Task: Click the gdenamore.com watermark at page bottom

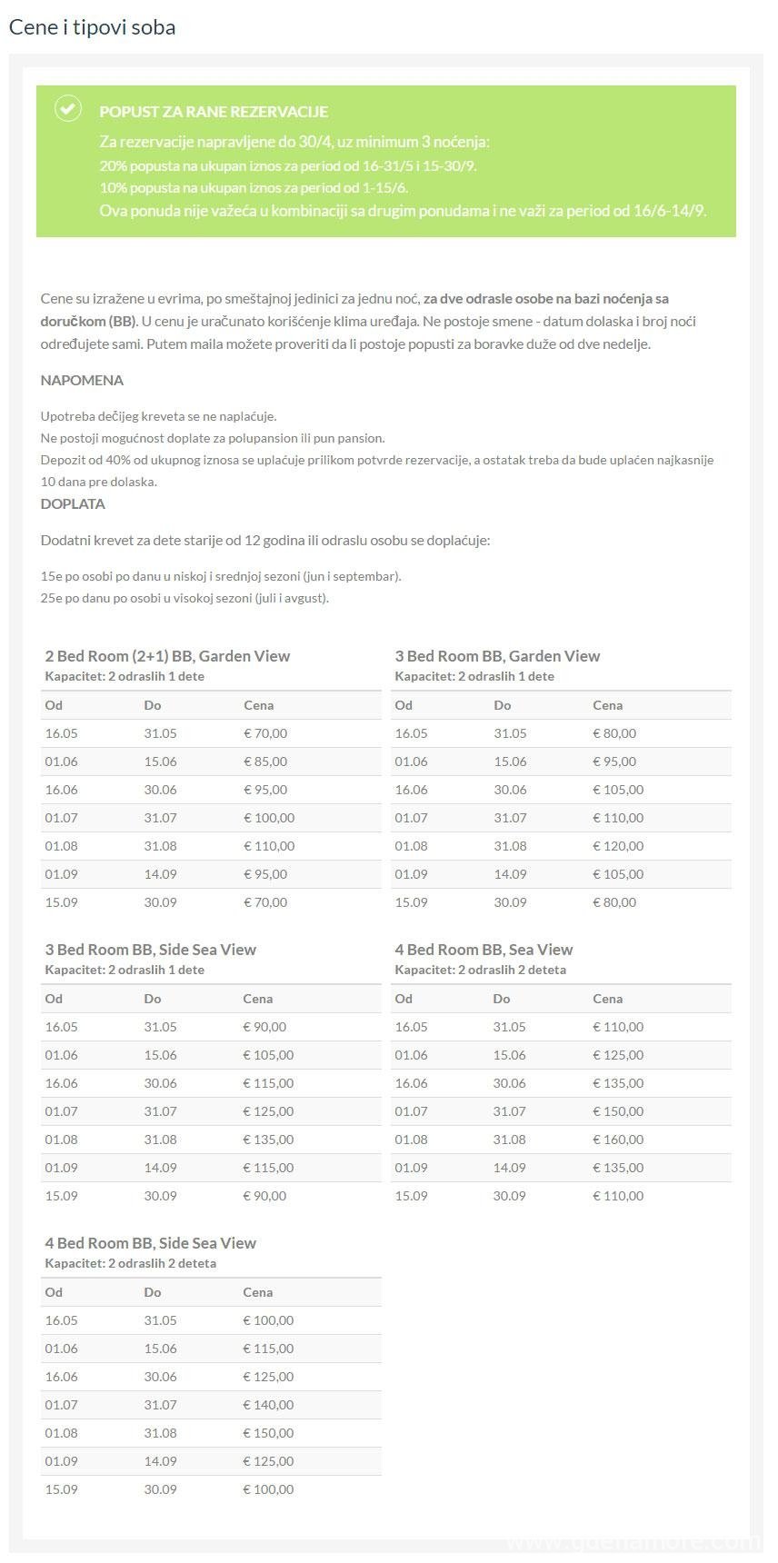Action: point(633,1542)
